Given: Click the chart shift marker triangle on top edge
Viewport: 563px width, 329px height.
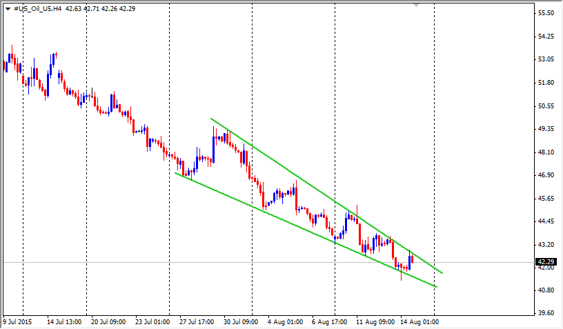Looking at the screenshot, I should [416, 6].
